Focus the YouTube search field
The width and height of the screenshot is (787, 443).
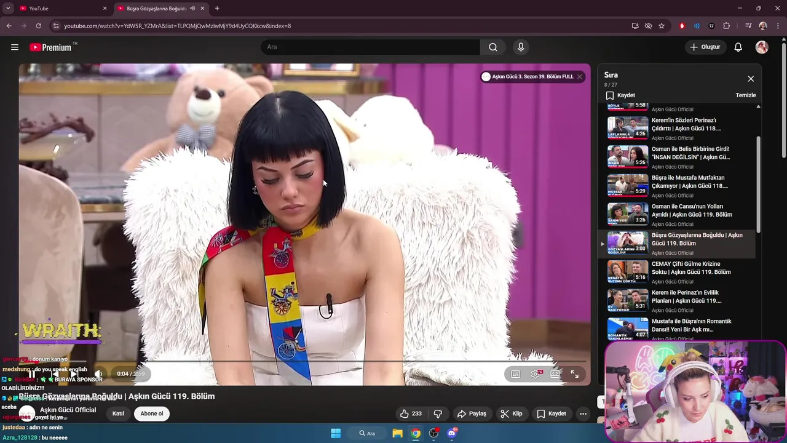[371, 47]
